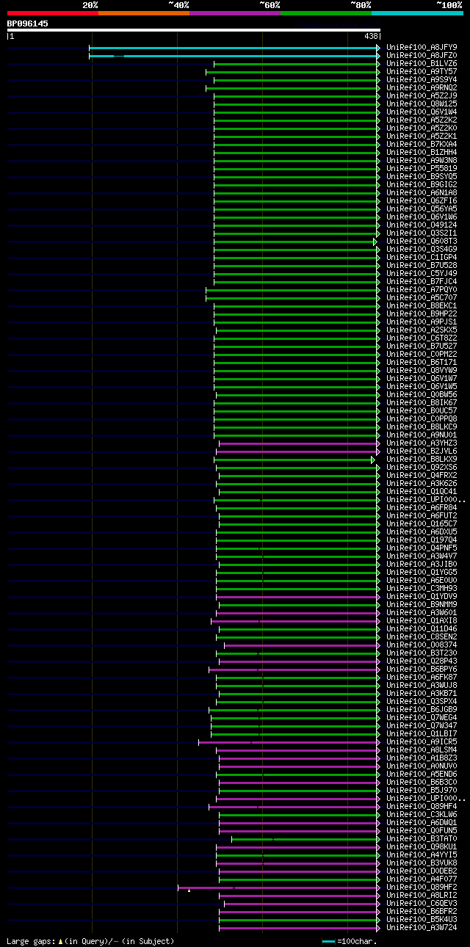470x947 pixels.
Task: Open the UniRef100_Q28P43 hit
Action: click(422, 661)
